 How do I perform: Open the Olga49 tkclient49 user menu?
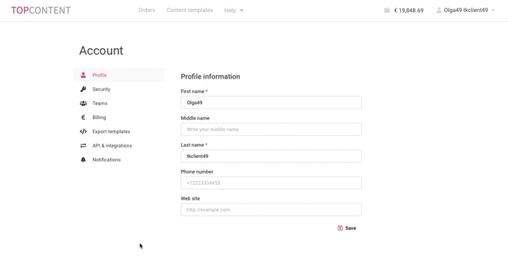(465, 11)
